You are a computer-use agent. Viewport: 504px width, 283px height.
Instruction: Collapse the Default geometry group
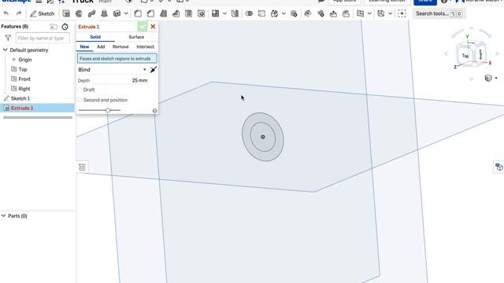click(x=6, y=50)
